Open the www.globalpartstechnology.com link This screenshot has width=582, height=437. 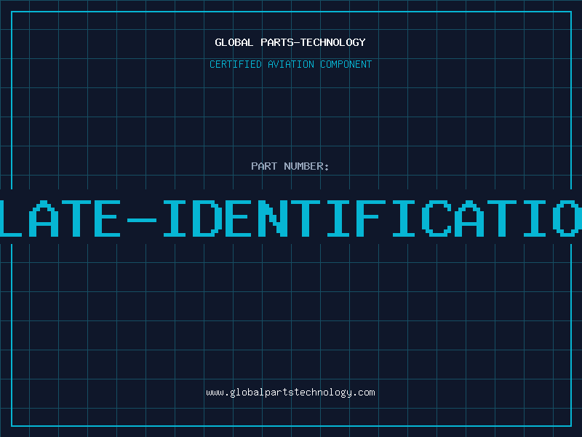pos(290,393)
